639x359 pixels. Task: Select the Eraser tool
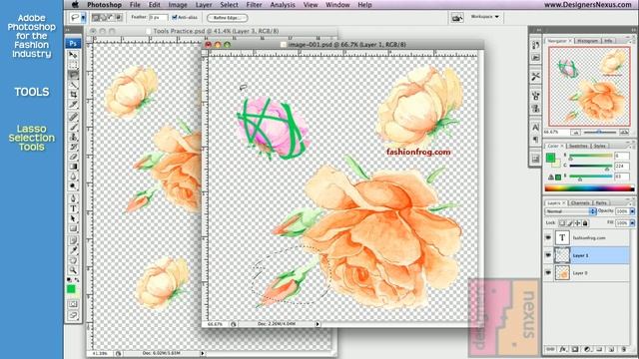(x=73, y=157)
